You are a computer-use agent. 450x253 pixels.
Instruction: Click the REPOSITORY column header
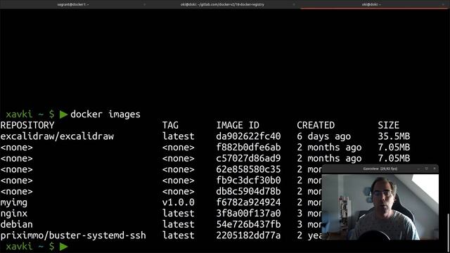(x=27, y=125)
